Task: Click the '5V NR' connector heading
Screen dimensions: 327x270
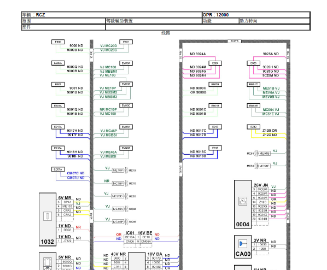Action: coord(65,257)
